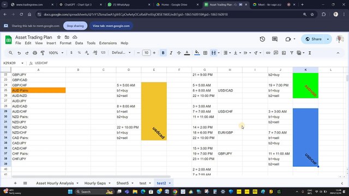Decrease font size
The width and height of the screenshot is (349, 196).
point(138,53)
